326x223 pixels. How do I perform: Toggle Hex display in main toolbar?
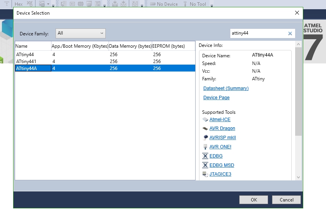(19, 4)
